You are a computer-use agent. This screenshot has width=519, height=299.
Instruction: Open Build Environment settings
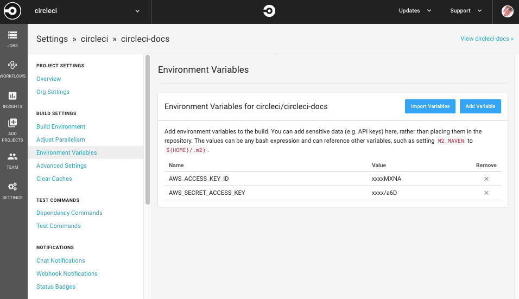click(61, 126)
